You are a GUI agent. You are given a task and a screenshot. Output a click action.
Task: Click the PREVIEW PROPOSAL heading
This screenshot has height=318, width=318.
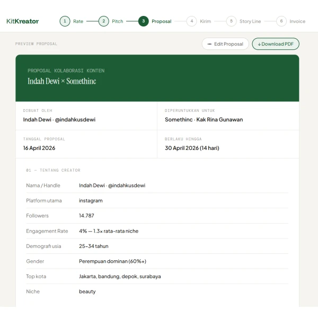pos(36,44)
